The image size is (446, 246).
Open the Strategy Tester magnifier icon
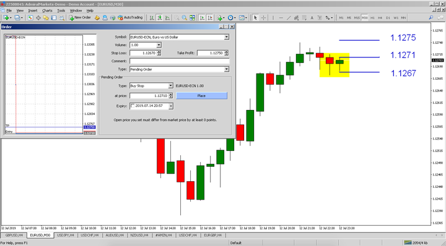[x=61, y=17]
